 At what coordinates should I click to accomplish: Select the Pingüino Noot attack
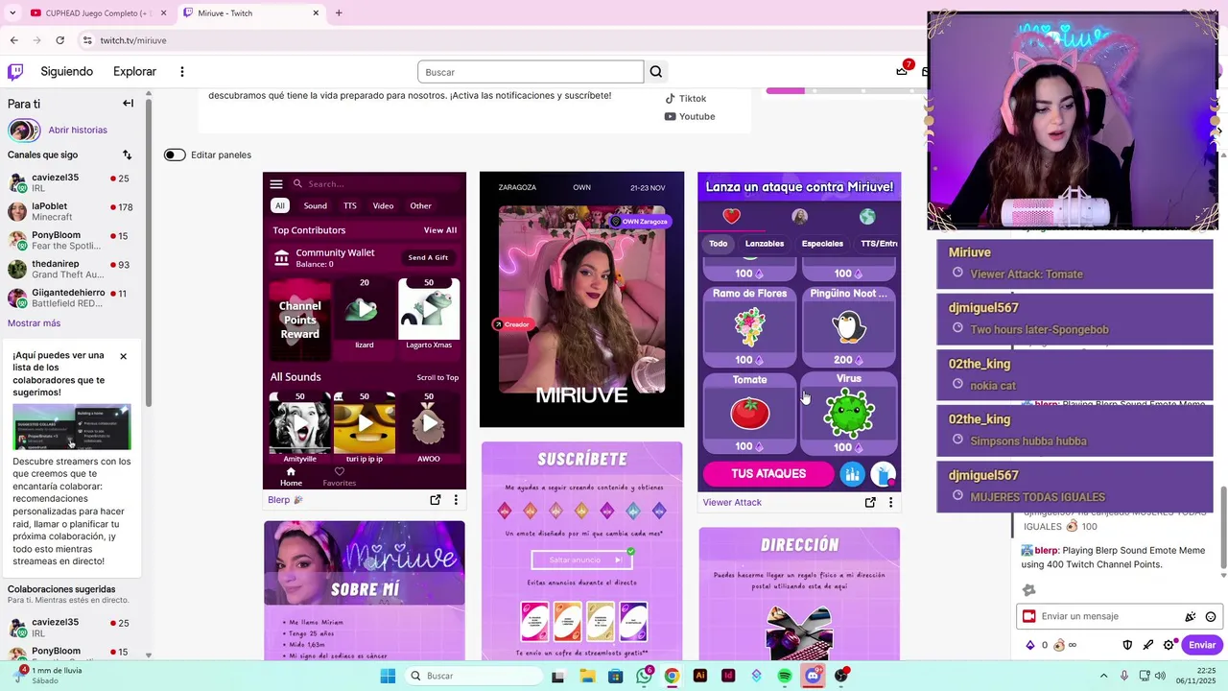tap(849, 327)
